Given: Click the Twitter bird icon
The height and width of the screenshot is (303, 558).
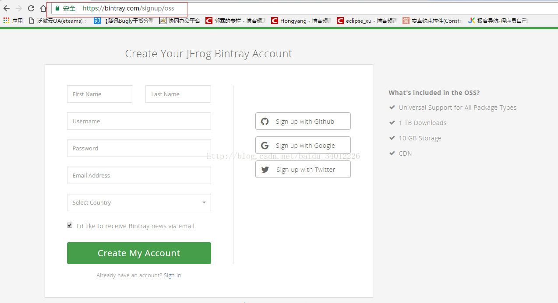Looking at the screenshot, I should click(x=265, y=170).
